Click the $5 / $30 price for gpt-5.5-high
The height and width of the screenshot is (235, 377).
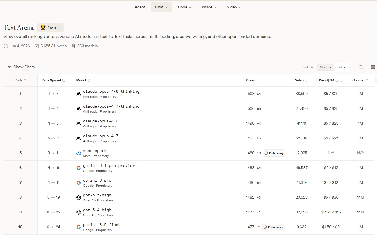[x=331, y=198]
